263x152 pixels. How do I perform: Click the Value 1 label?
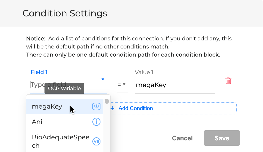144,72
